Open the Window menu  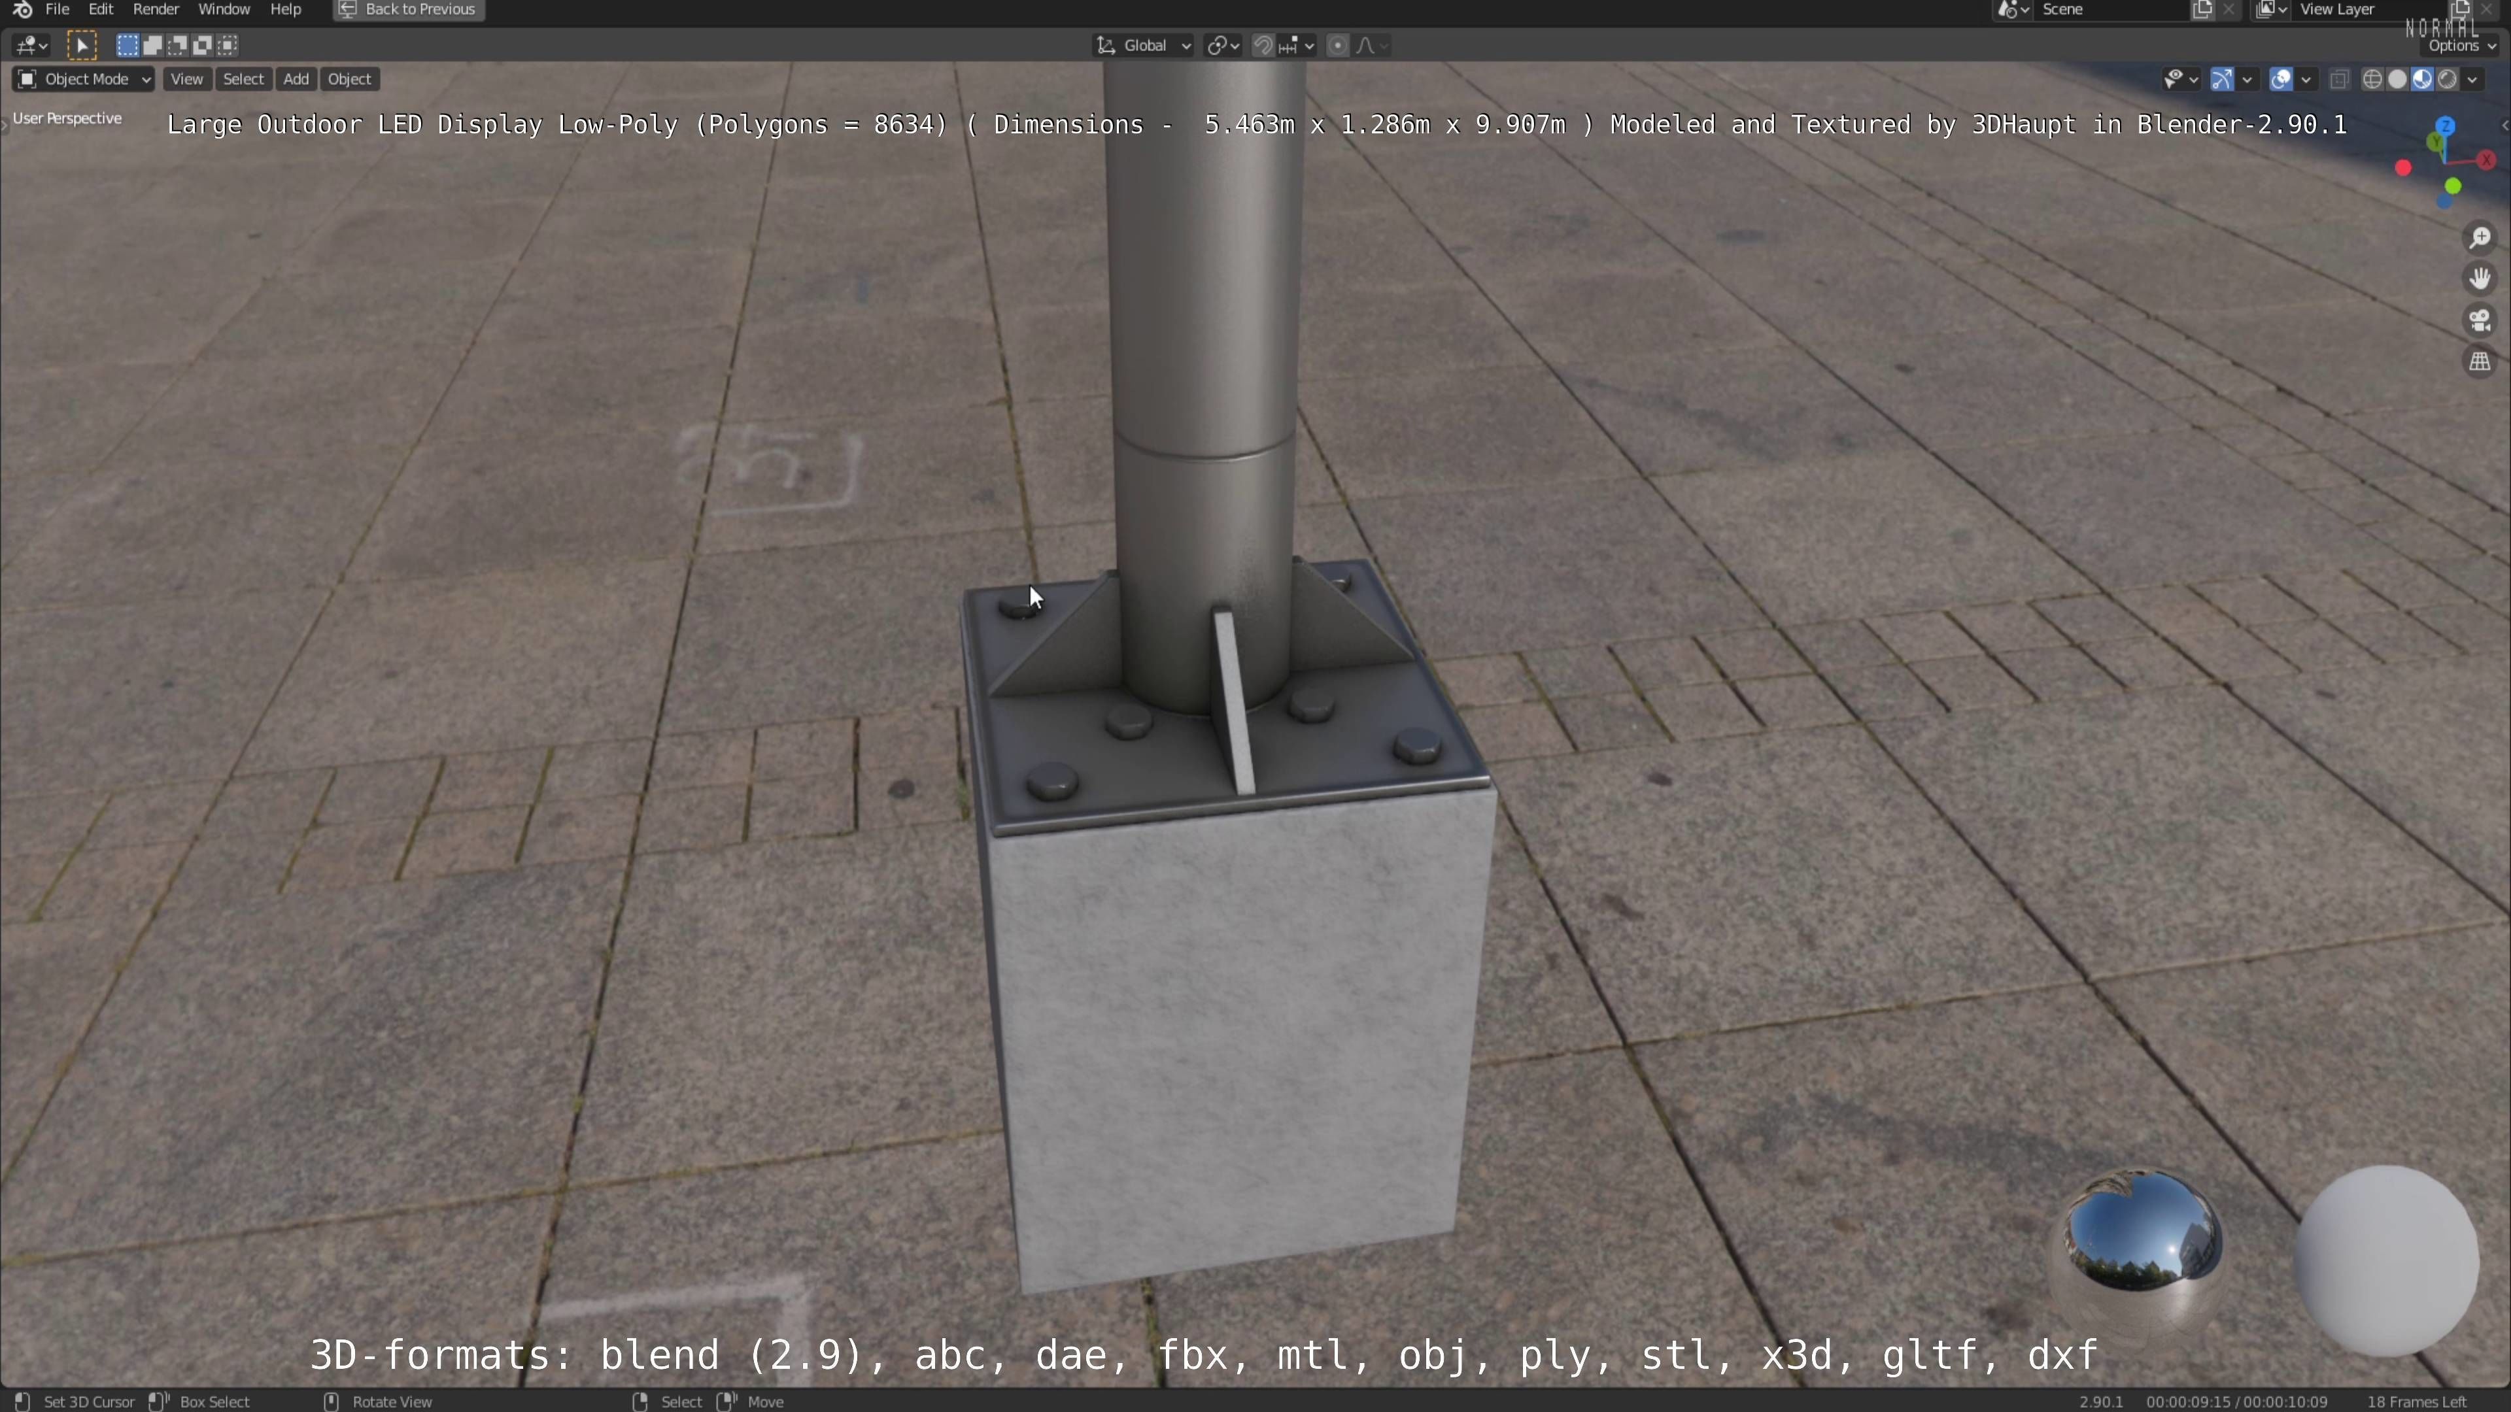coord(223,10)
